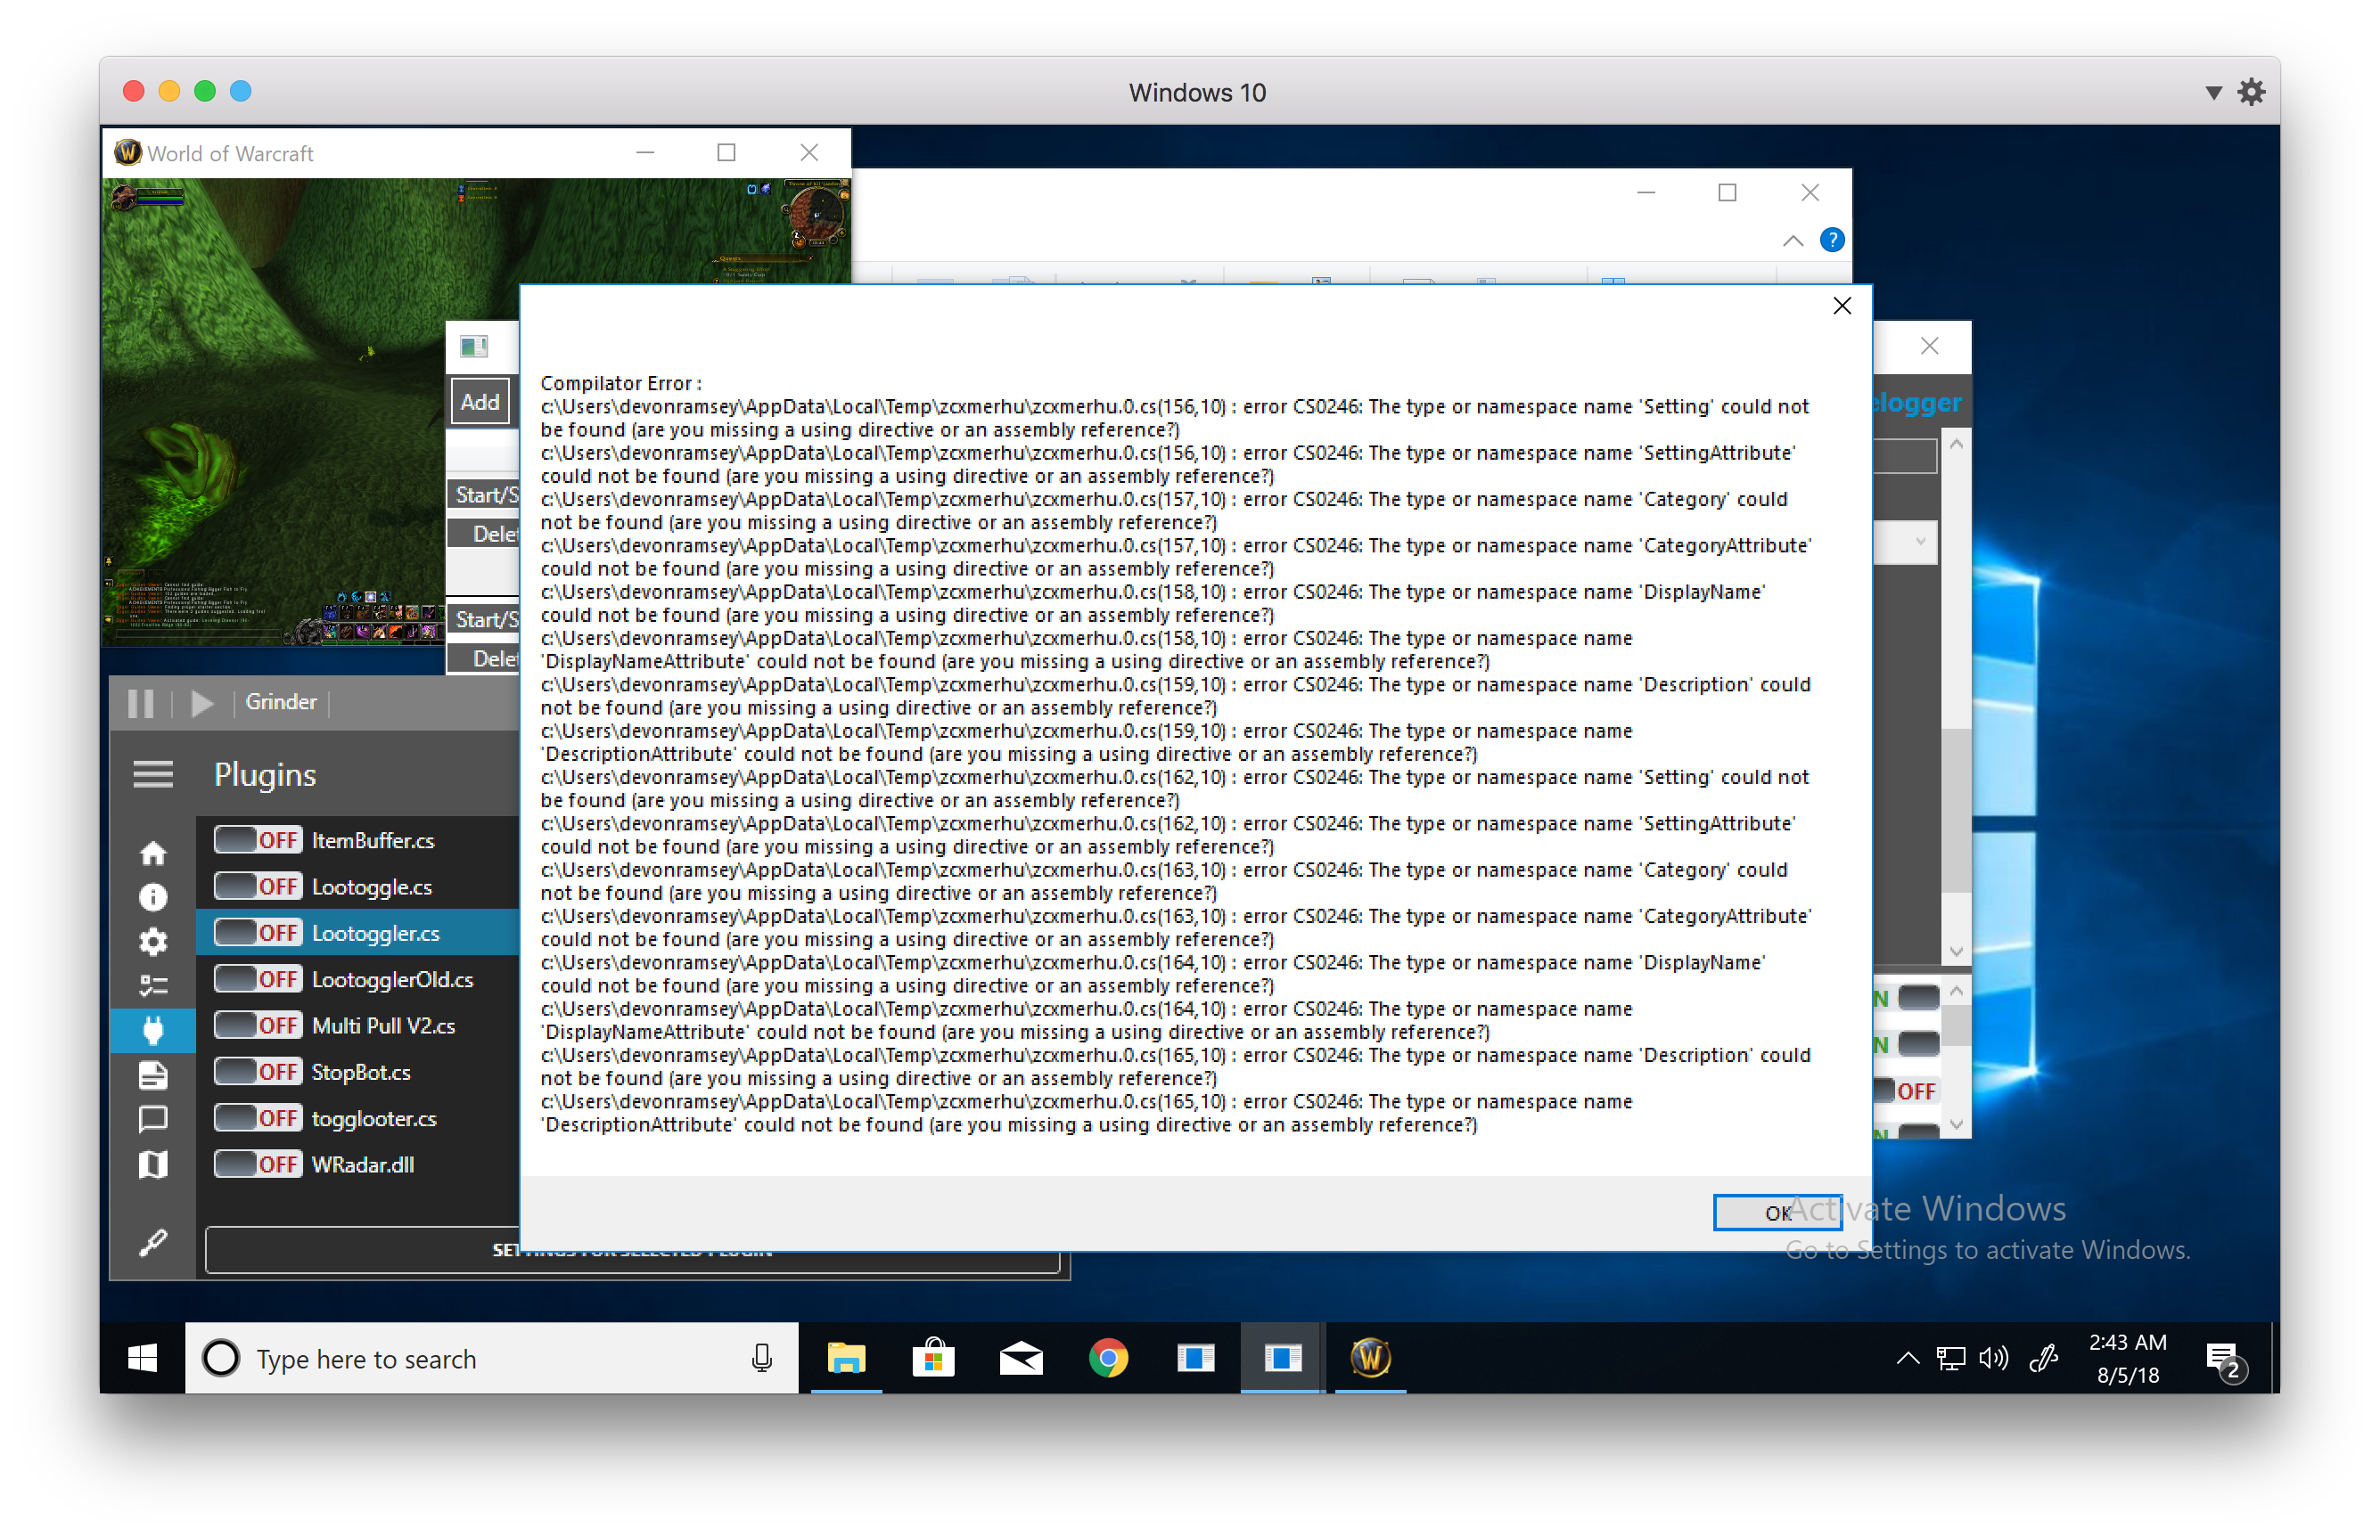This screenshot has width=2380, height=1536.
Task: Click Settings for Selected Plugin button
Action: pyautogui.click(x=632, y=1252)
